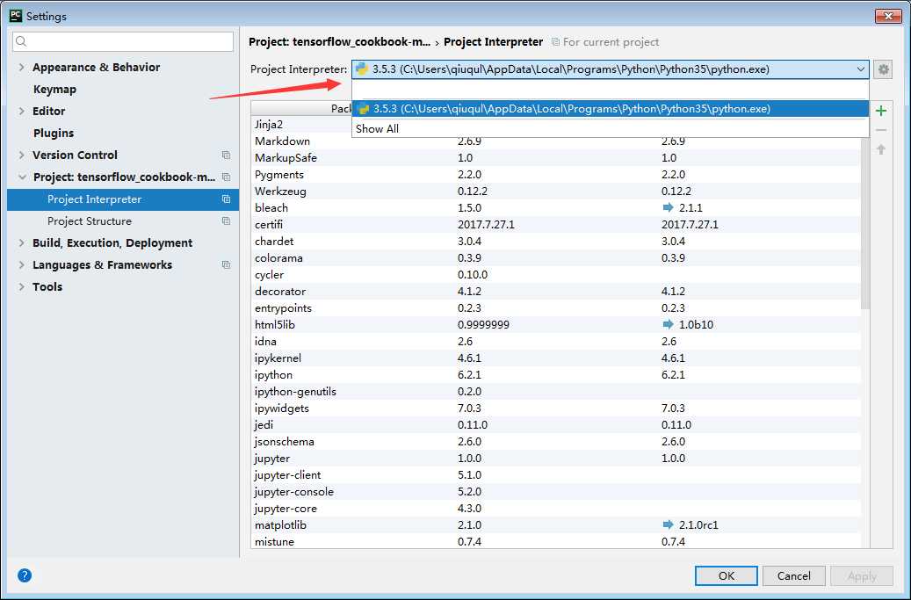The width and height of the screenshot is (911, 600).
Task: Select the chardet package row
Action: click(x=556, y=241)
